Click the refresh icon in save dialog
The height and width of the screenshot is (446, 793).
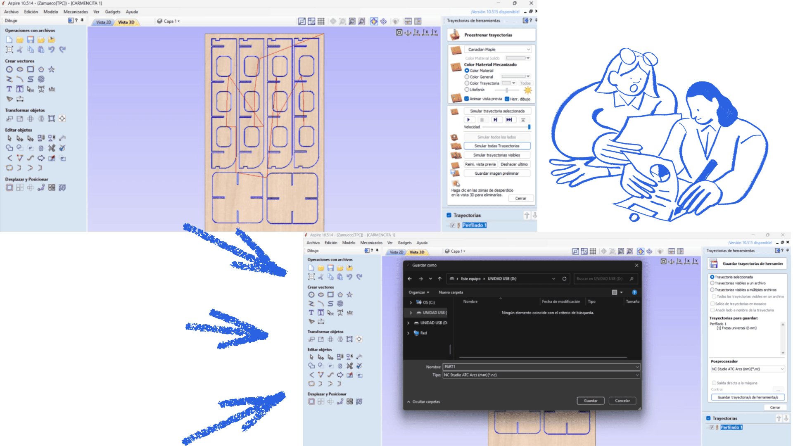[x=564, y=279]
